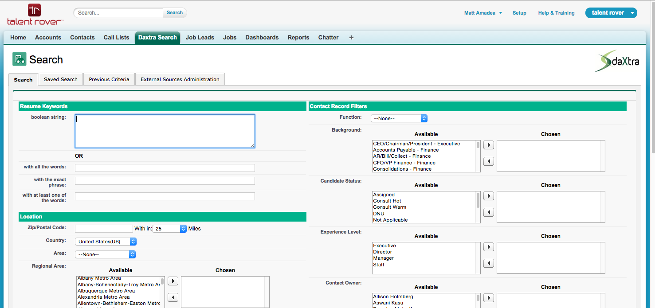Focus the global Search field

119,13
